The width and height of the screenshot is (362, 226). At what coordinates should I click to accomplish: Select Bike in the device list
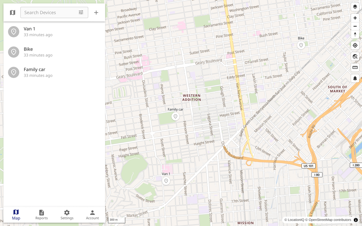pyautogui.click(x=54, y=52)
